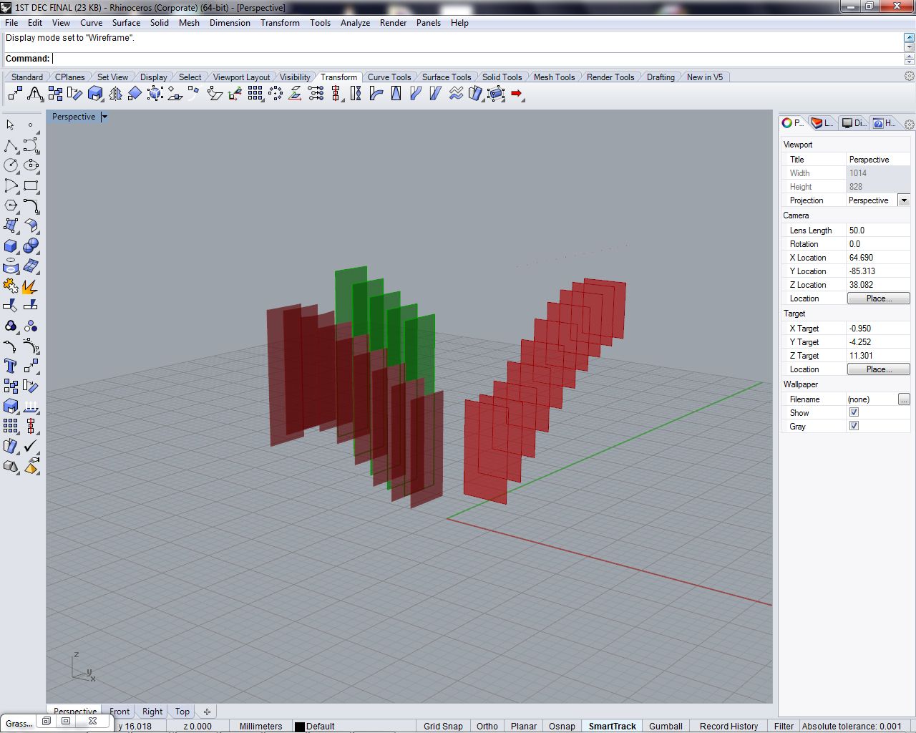The height and width of the screenshot is (733, 916).
Task: Select the Rectangle tool in the sidebar
Action: tap(30, 186)
